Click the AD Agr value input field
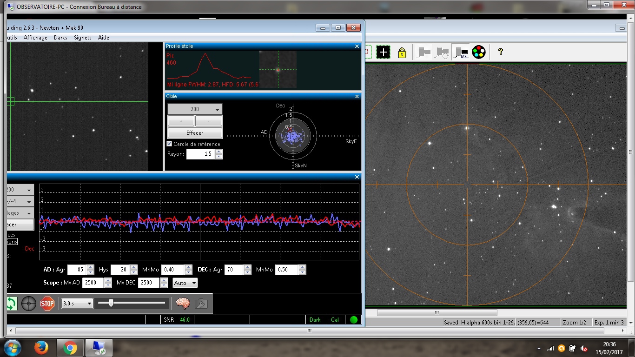 pyautogui.click(x=77, y=270)
